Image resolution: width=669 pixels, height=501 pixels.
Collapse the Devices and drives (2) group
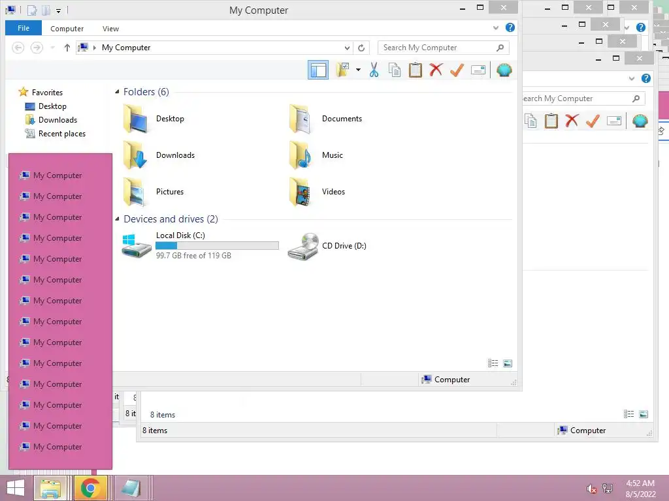point(117,219)
